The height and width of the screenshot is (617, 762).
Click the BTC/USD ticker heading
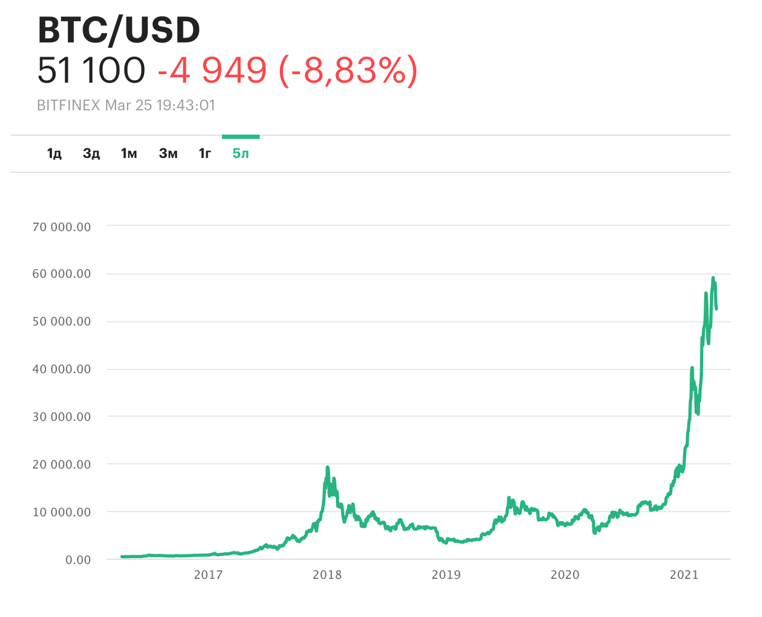click(119, 29)
